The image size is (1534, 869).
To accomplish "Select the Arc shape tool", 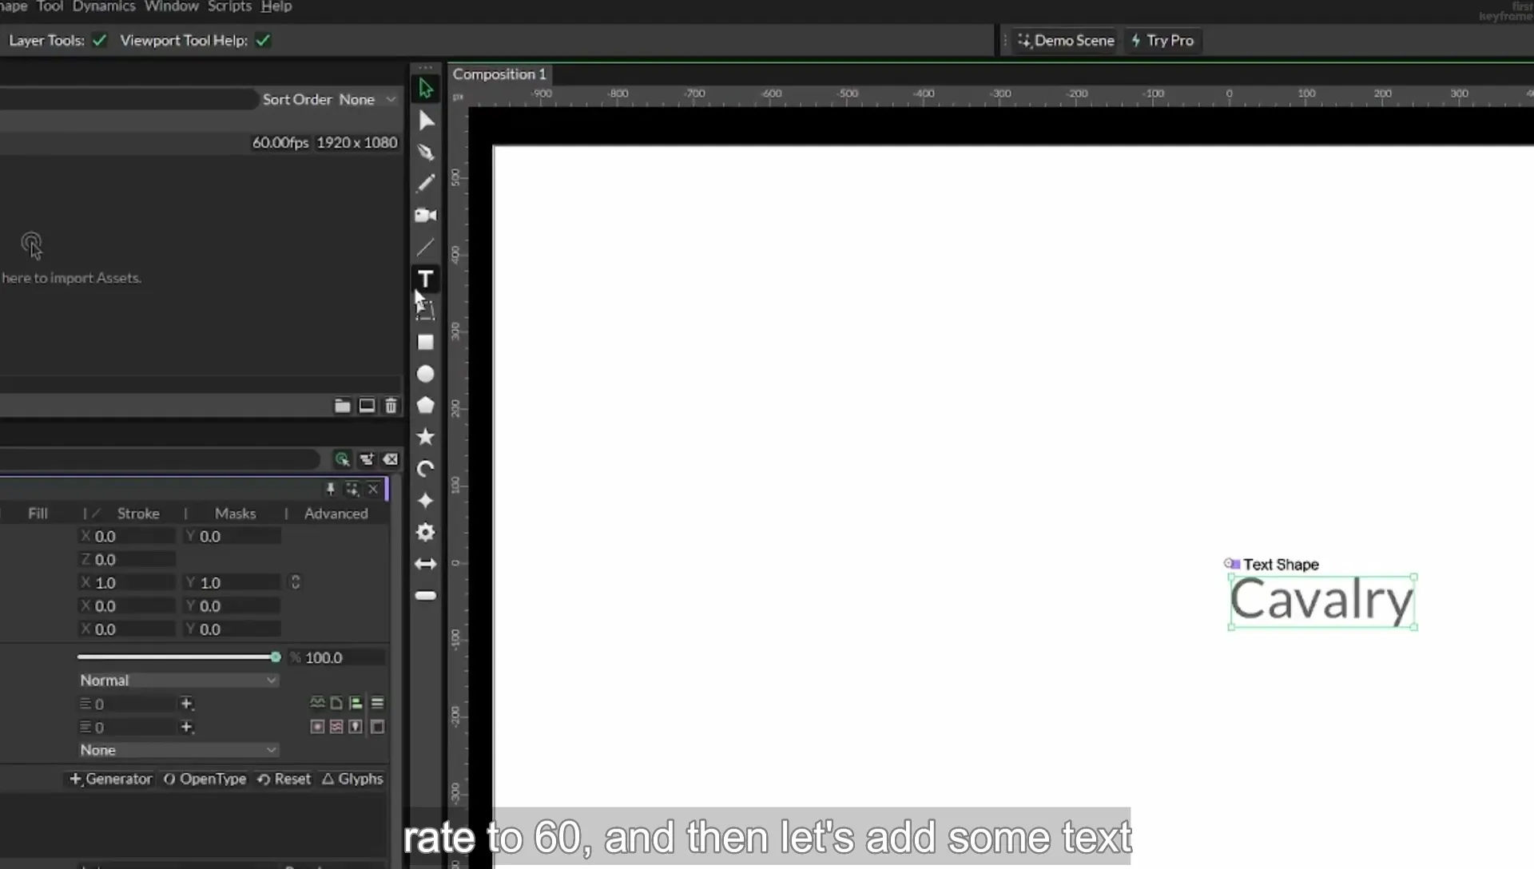I will (x=426, y=469).
